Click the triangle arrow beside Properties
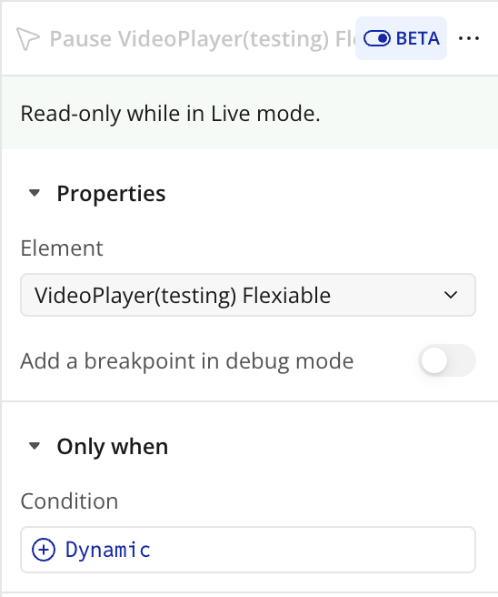Image resolution: width=498 pixels, height=597 pixels. click(x=35, y=194)
